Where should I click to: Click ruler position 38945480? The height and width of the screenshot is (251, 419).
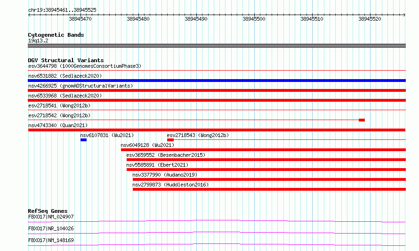point(138,19)
